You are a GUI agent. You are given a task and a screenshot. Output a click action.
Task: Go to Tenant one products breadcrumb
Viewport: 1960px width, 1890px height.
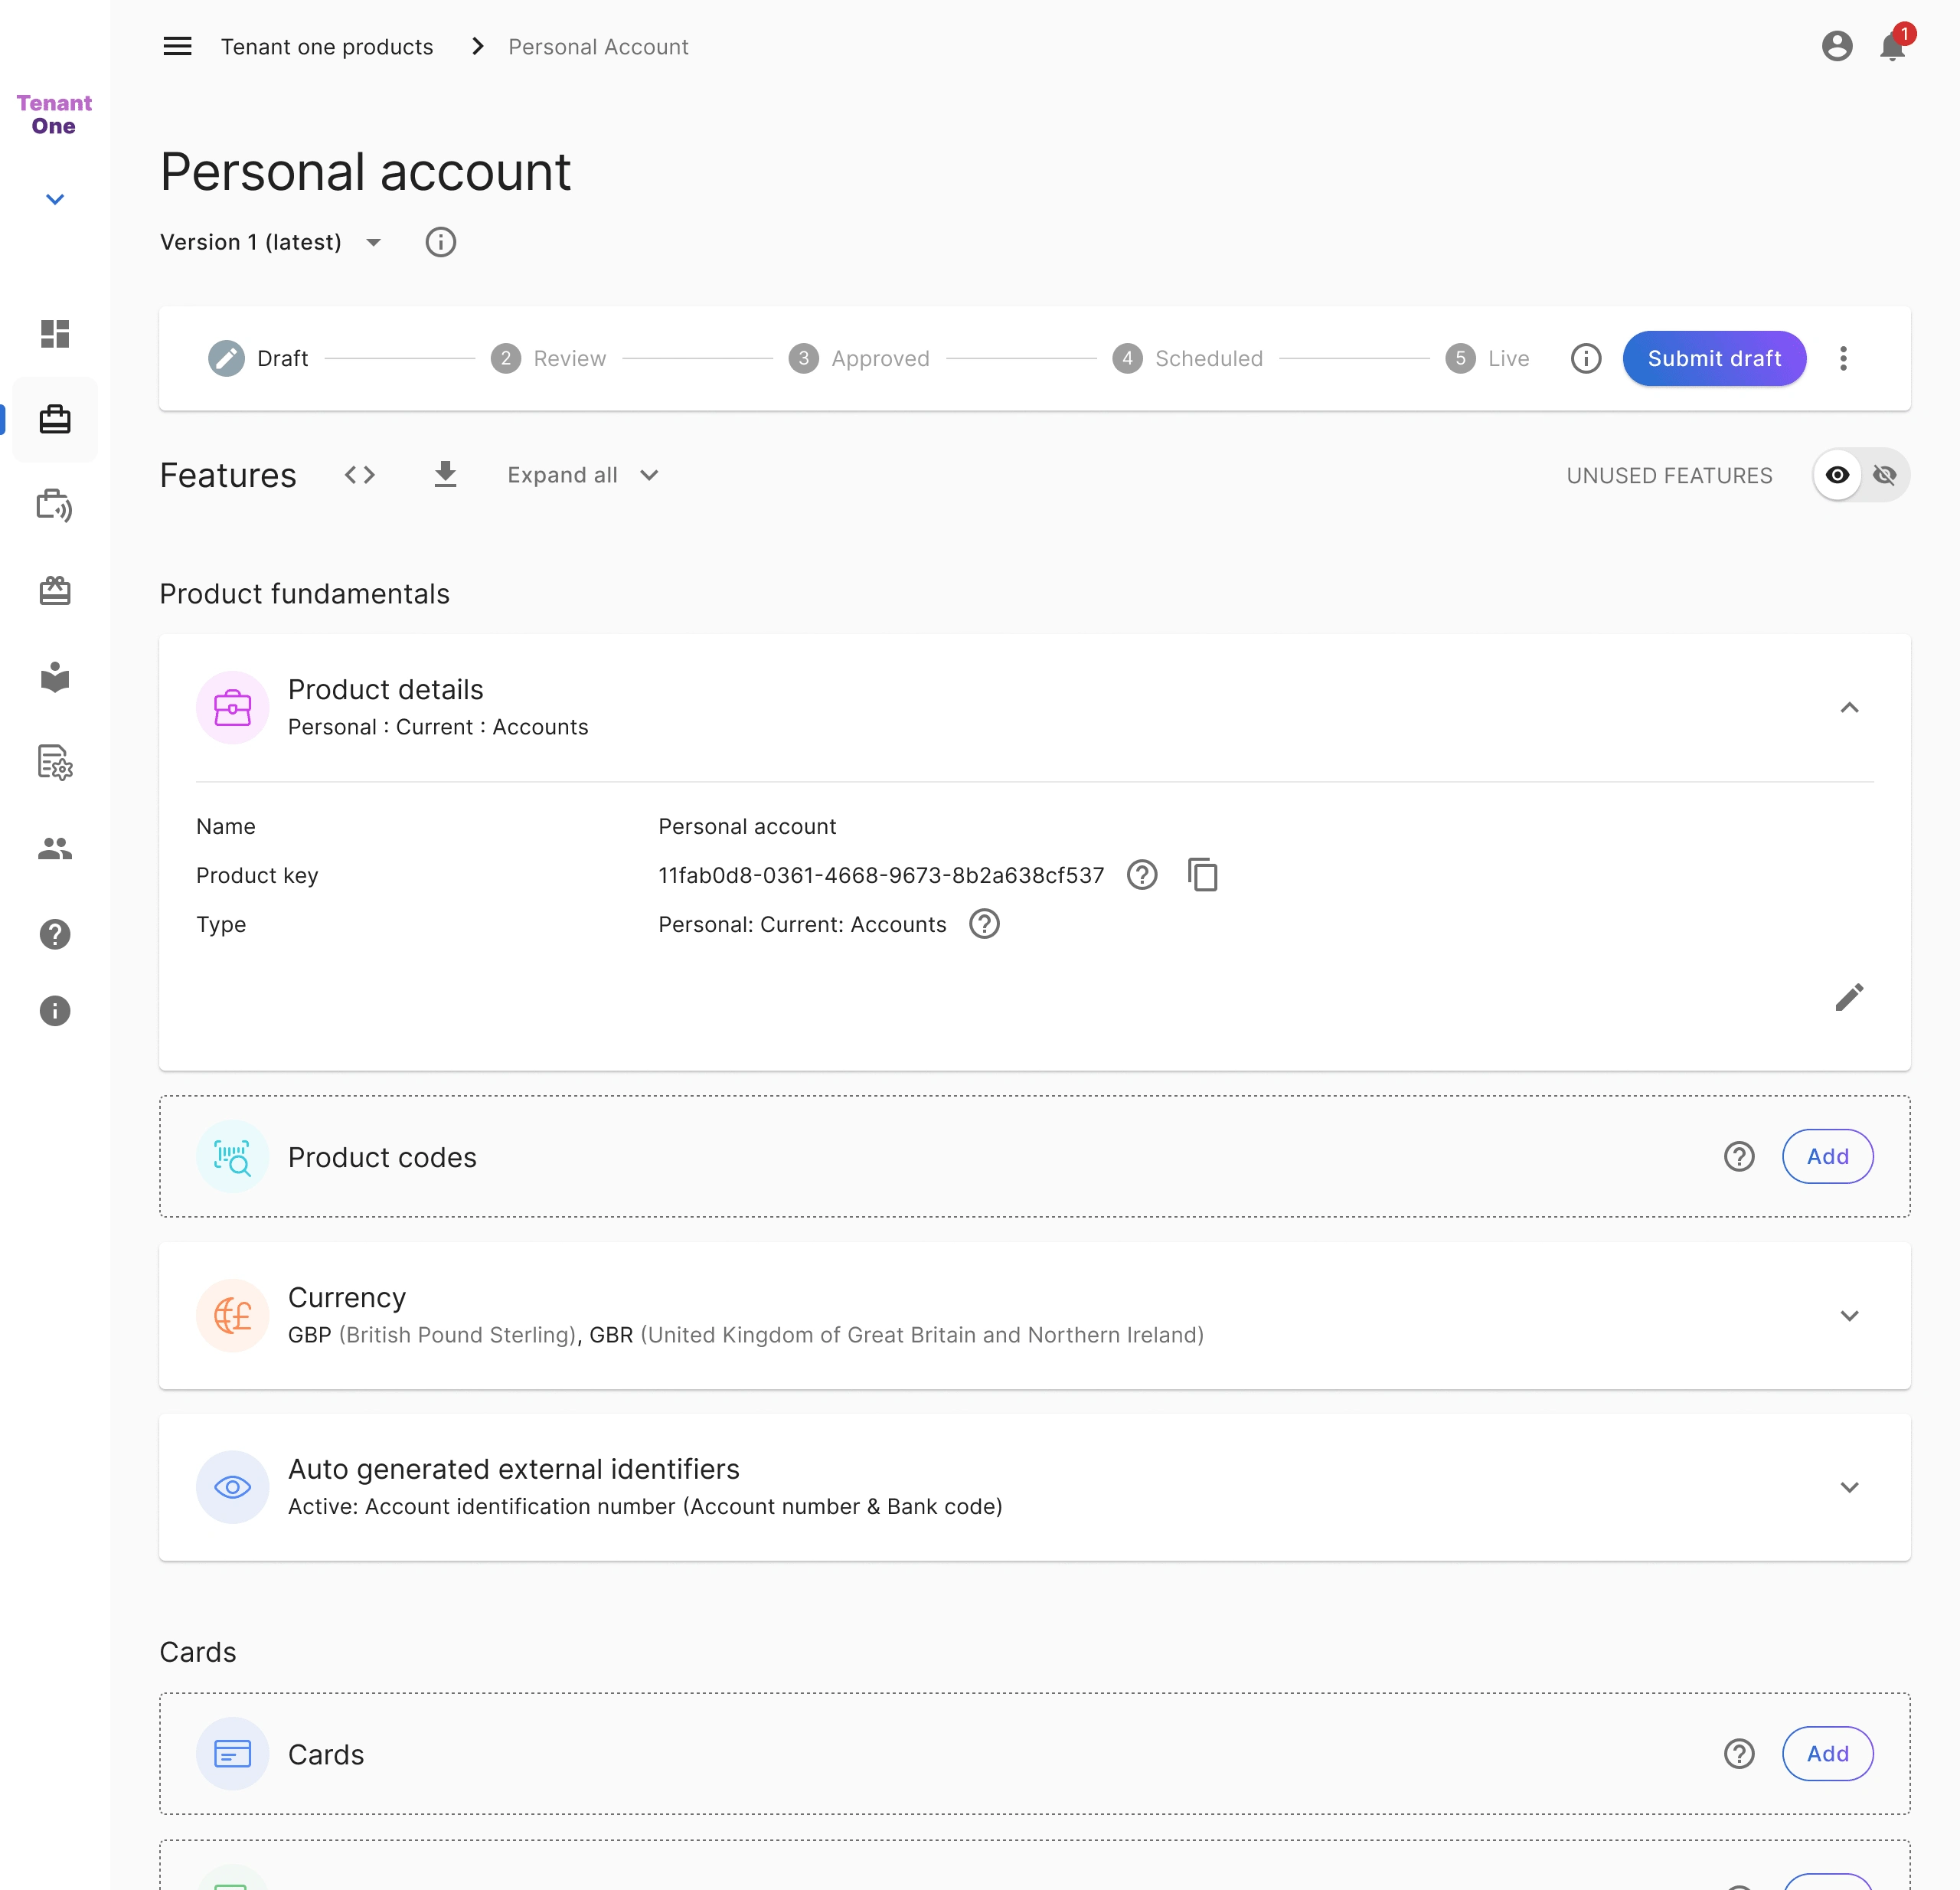327,46
